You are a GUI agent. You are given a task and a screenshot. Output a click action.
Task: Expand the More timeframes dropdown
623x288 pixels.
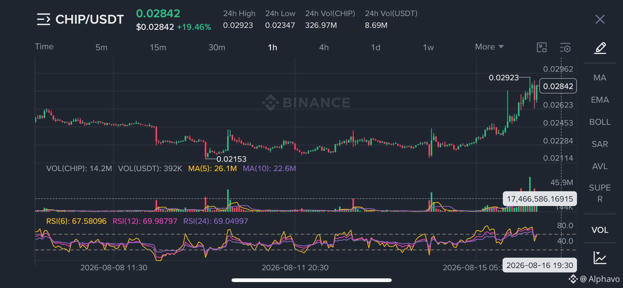pos(489,47)
